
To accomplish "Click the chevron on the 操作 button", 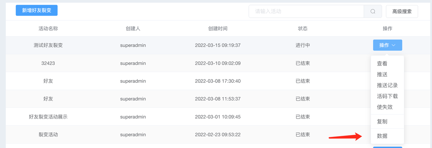I will pyautogui.click(x=394, y=45).
